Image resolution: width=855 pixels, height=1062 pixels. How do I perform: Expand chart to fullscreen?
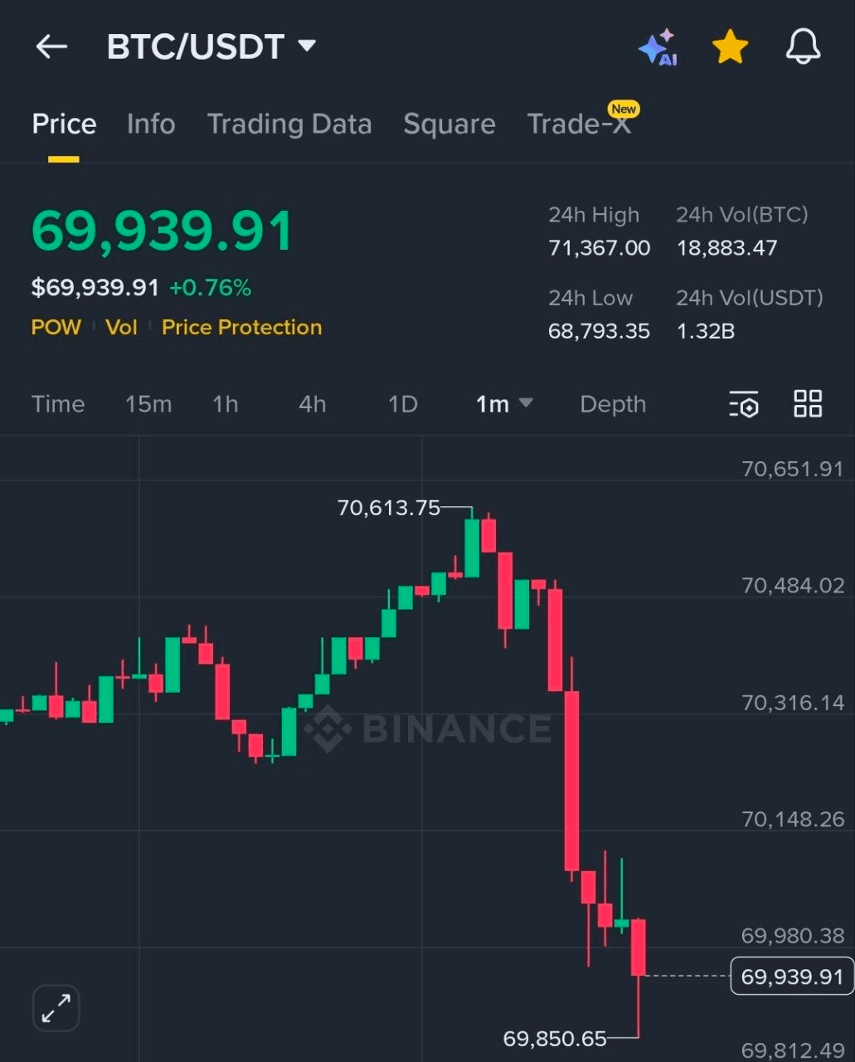tap(56, 1008)
